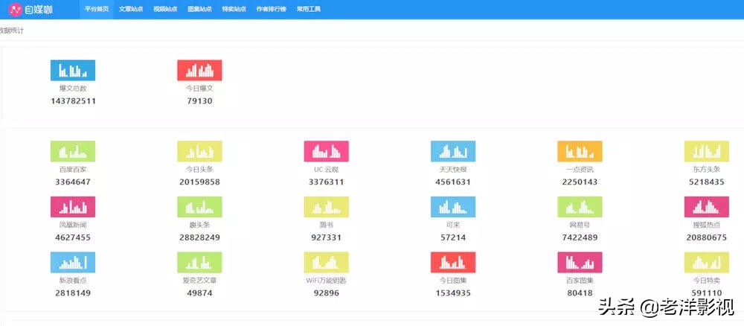Click the 新浪看点 value 2818149
Screen dimensions: 744x326
coord(73,293)
